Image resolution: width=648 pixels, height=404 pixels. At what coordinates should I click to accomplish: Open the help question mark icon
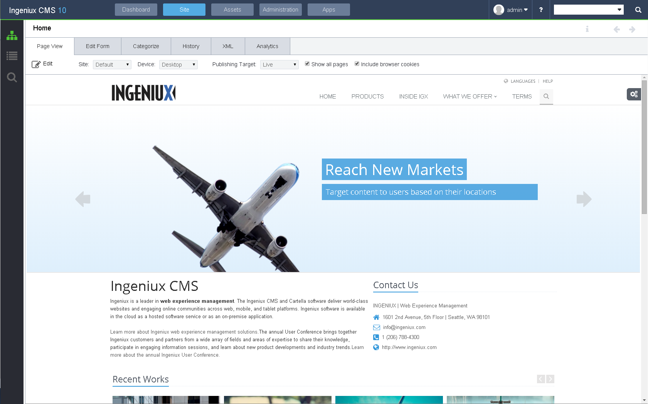pos(541,10)
